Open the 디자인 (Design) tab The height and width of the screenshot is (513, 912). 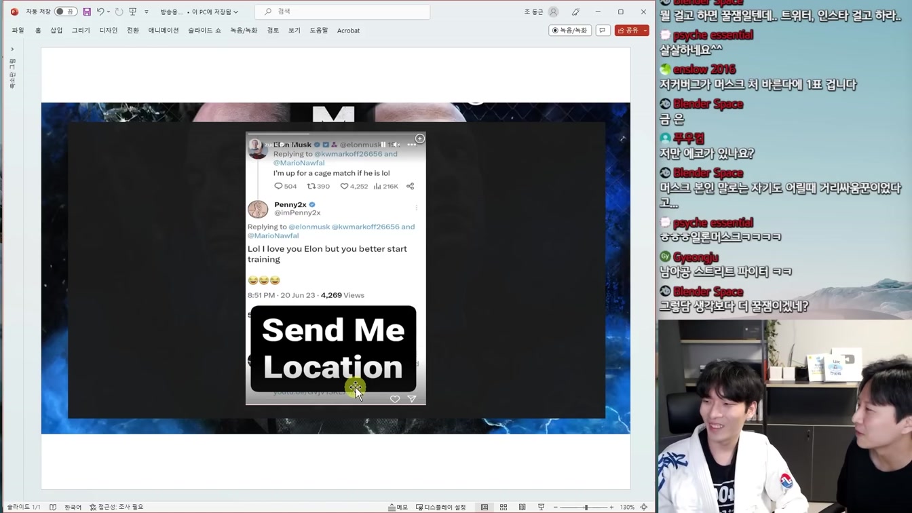click(x=109, y=31)
